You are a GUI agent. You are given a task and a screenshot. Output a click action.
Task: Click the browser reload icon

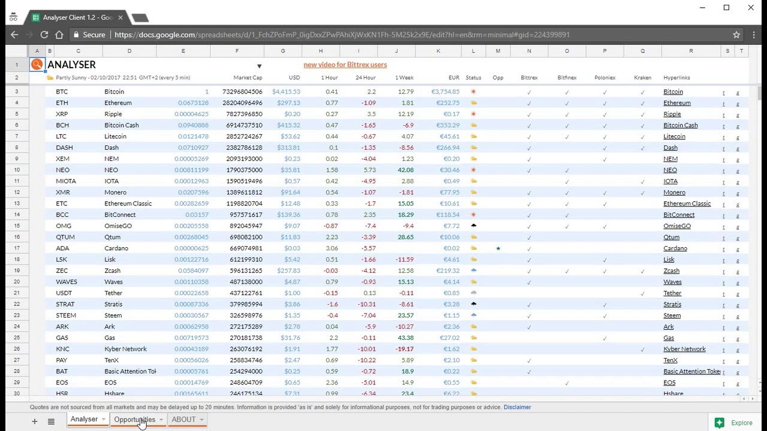point(44,35)
